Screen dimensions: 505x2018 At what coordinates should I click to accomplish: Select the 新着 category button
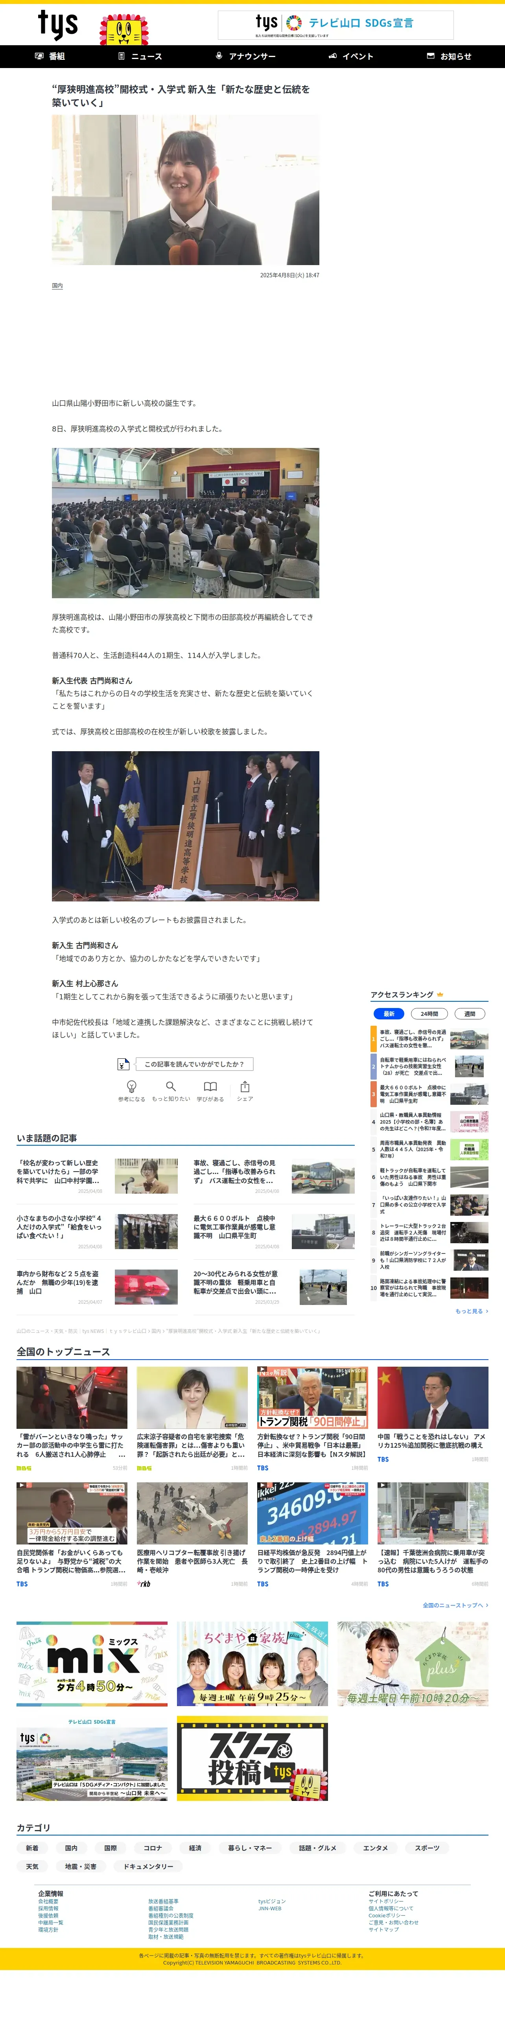tap(32, 1848)
